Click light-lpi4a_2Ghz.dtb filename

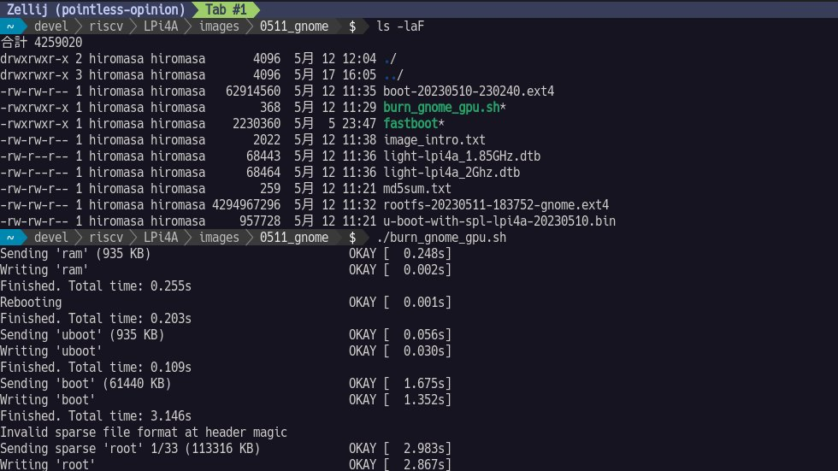click(x=451, y=173)
